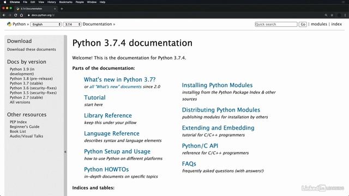Open the View menu

point(41,2)
